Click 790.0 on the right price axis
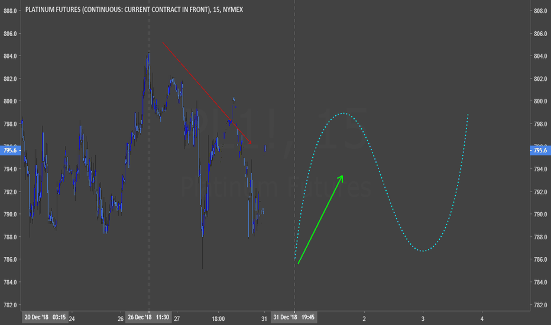 540,214
